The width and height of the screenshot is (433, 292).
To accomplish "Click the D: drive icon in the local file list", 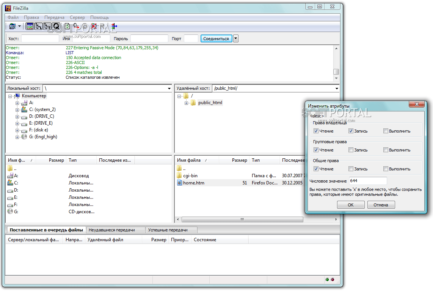I will click(10, 190).
